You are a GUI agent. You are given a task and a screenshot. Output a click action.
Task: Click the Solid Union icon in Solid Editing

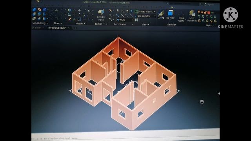(34, 10)
